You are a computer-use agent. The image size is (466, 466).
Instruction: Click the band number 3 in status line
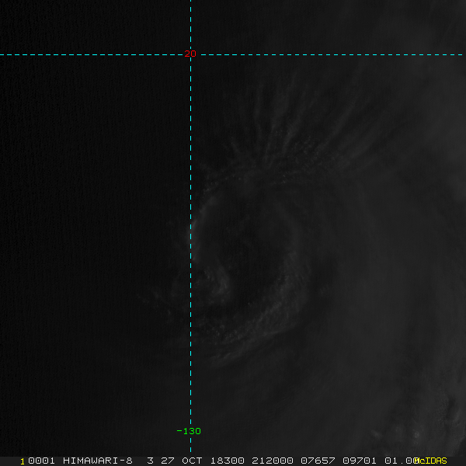tap(149, 461)
